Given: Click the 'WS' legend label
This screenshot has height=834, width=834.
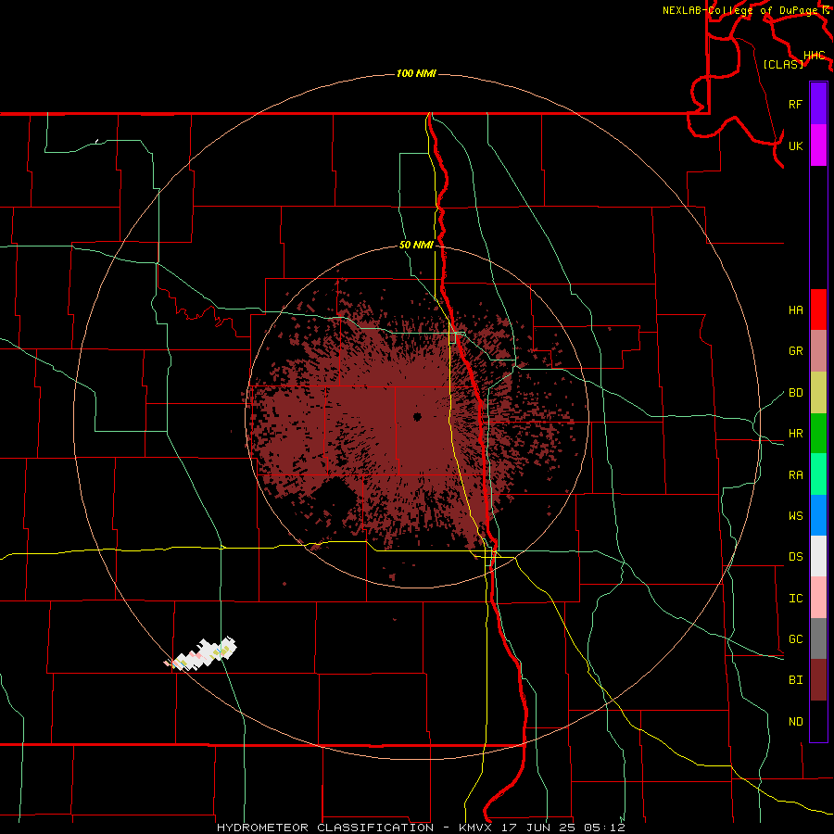Looking at the screenshot, I should (795, 515).
